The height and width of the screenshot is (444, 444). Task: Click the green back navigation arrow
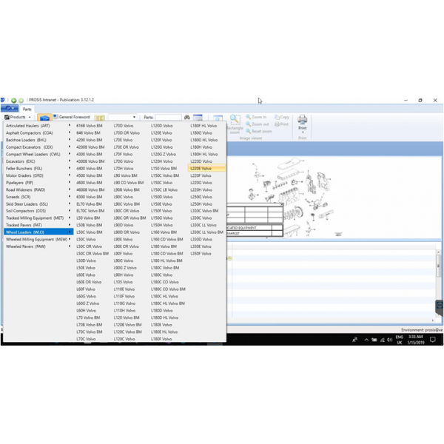(13, 100)
